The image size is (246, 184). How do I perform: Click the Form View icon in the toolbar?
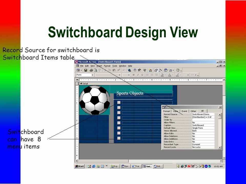point(78,70)
